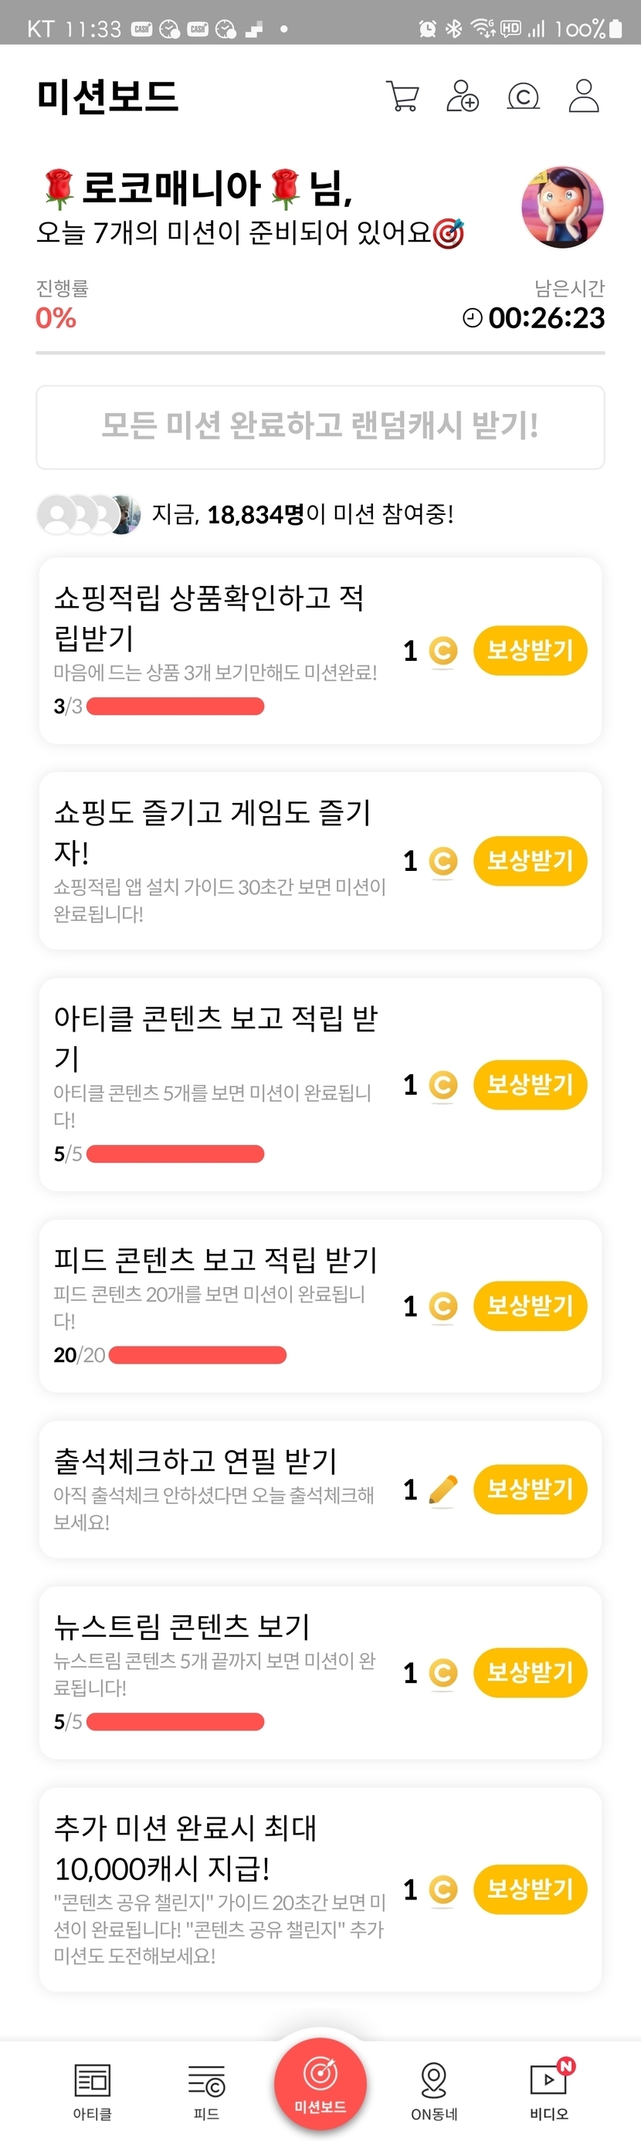Tap 모든 미션 완료하고 랜덤캐시 받기 button
Image resolution: width=641 pixels, height=2141 pixels.
click(320, 426)
